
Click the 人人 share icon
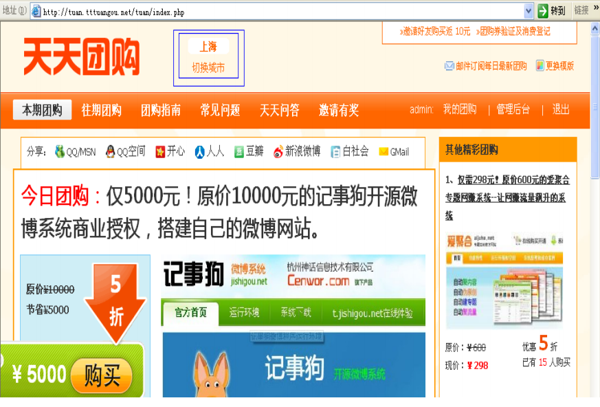point(200,152)
